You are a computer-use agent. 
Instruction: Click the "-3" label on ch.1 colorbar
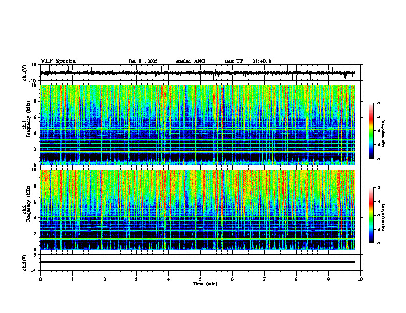(378, 103)
